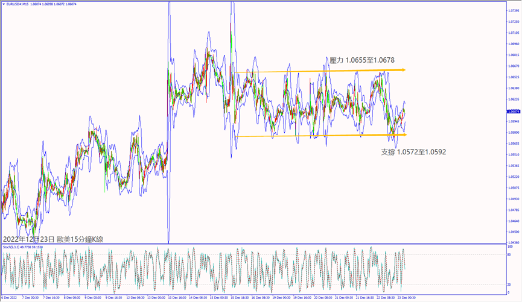The image size is (522, 302).
Task: Click the Stoch(5,3,3) indicator label
Action: pos(19,247)
